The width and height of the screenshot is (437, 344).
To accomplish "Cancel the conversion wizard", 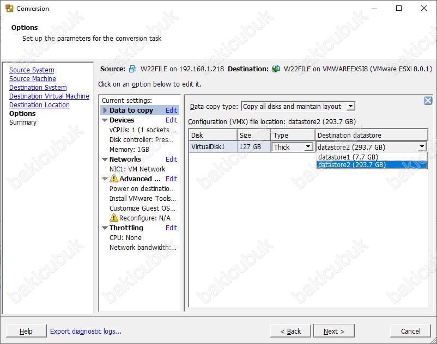I will pyautogui.click(x=410, y=331).
